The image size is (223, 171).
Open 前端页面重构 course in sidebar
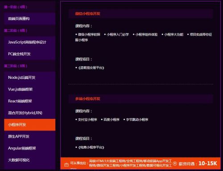click(30, 19)
